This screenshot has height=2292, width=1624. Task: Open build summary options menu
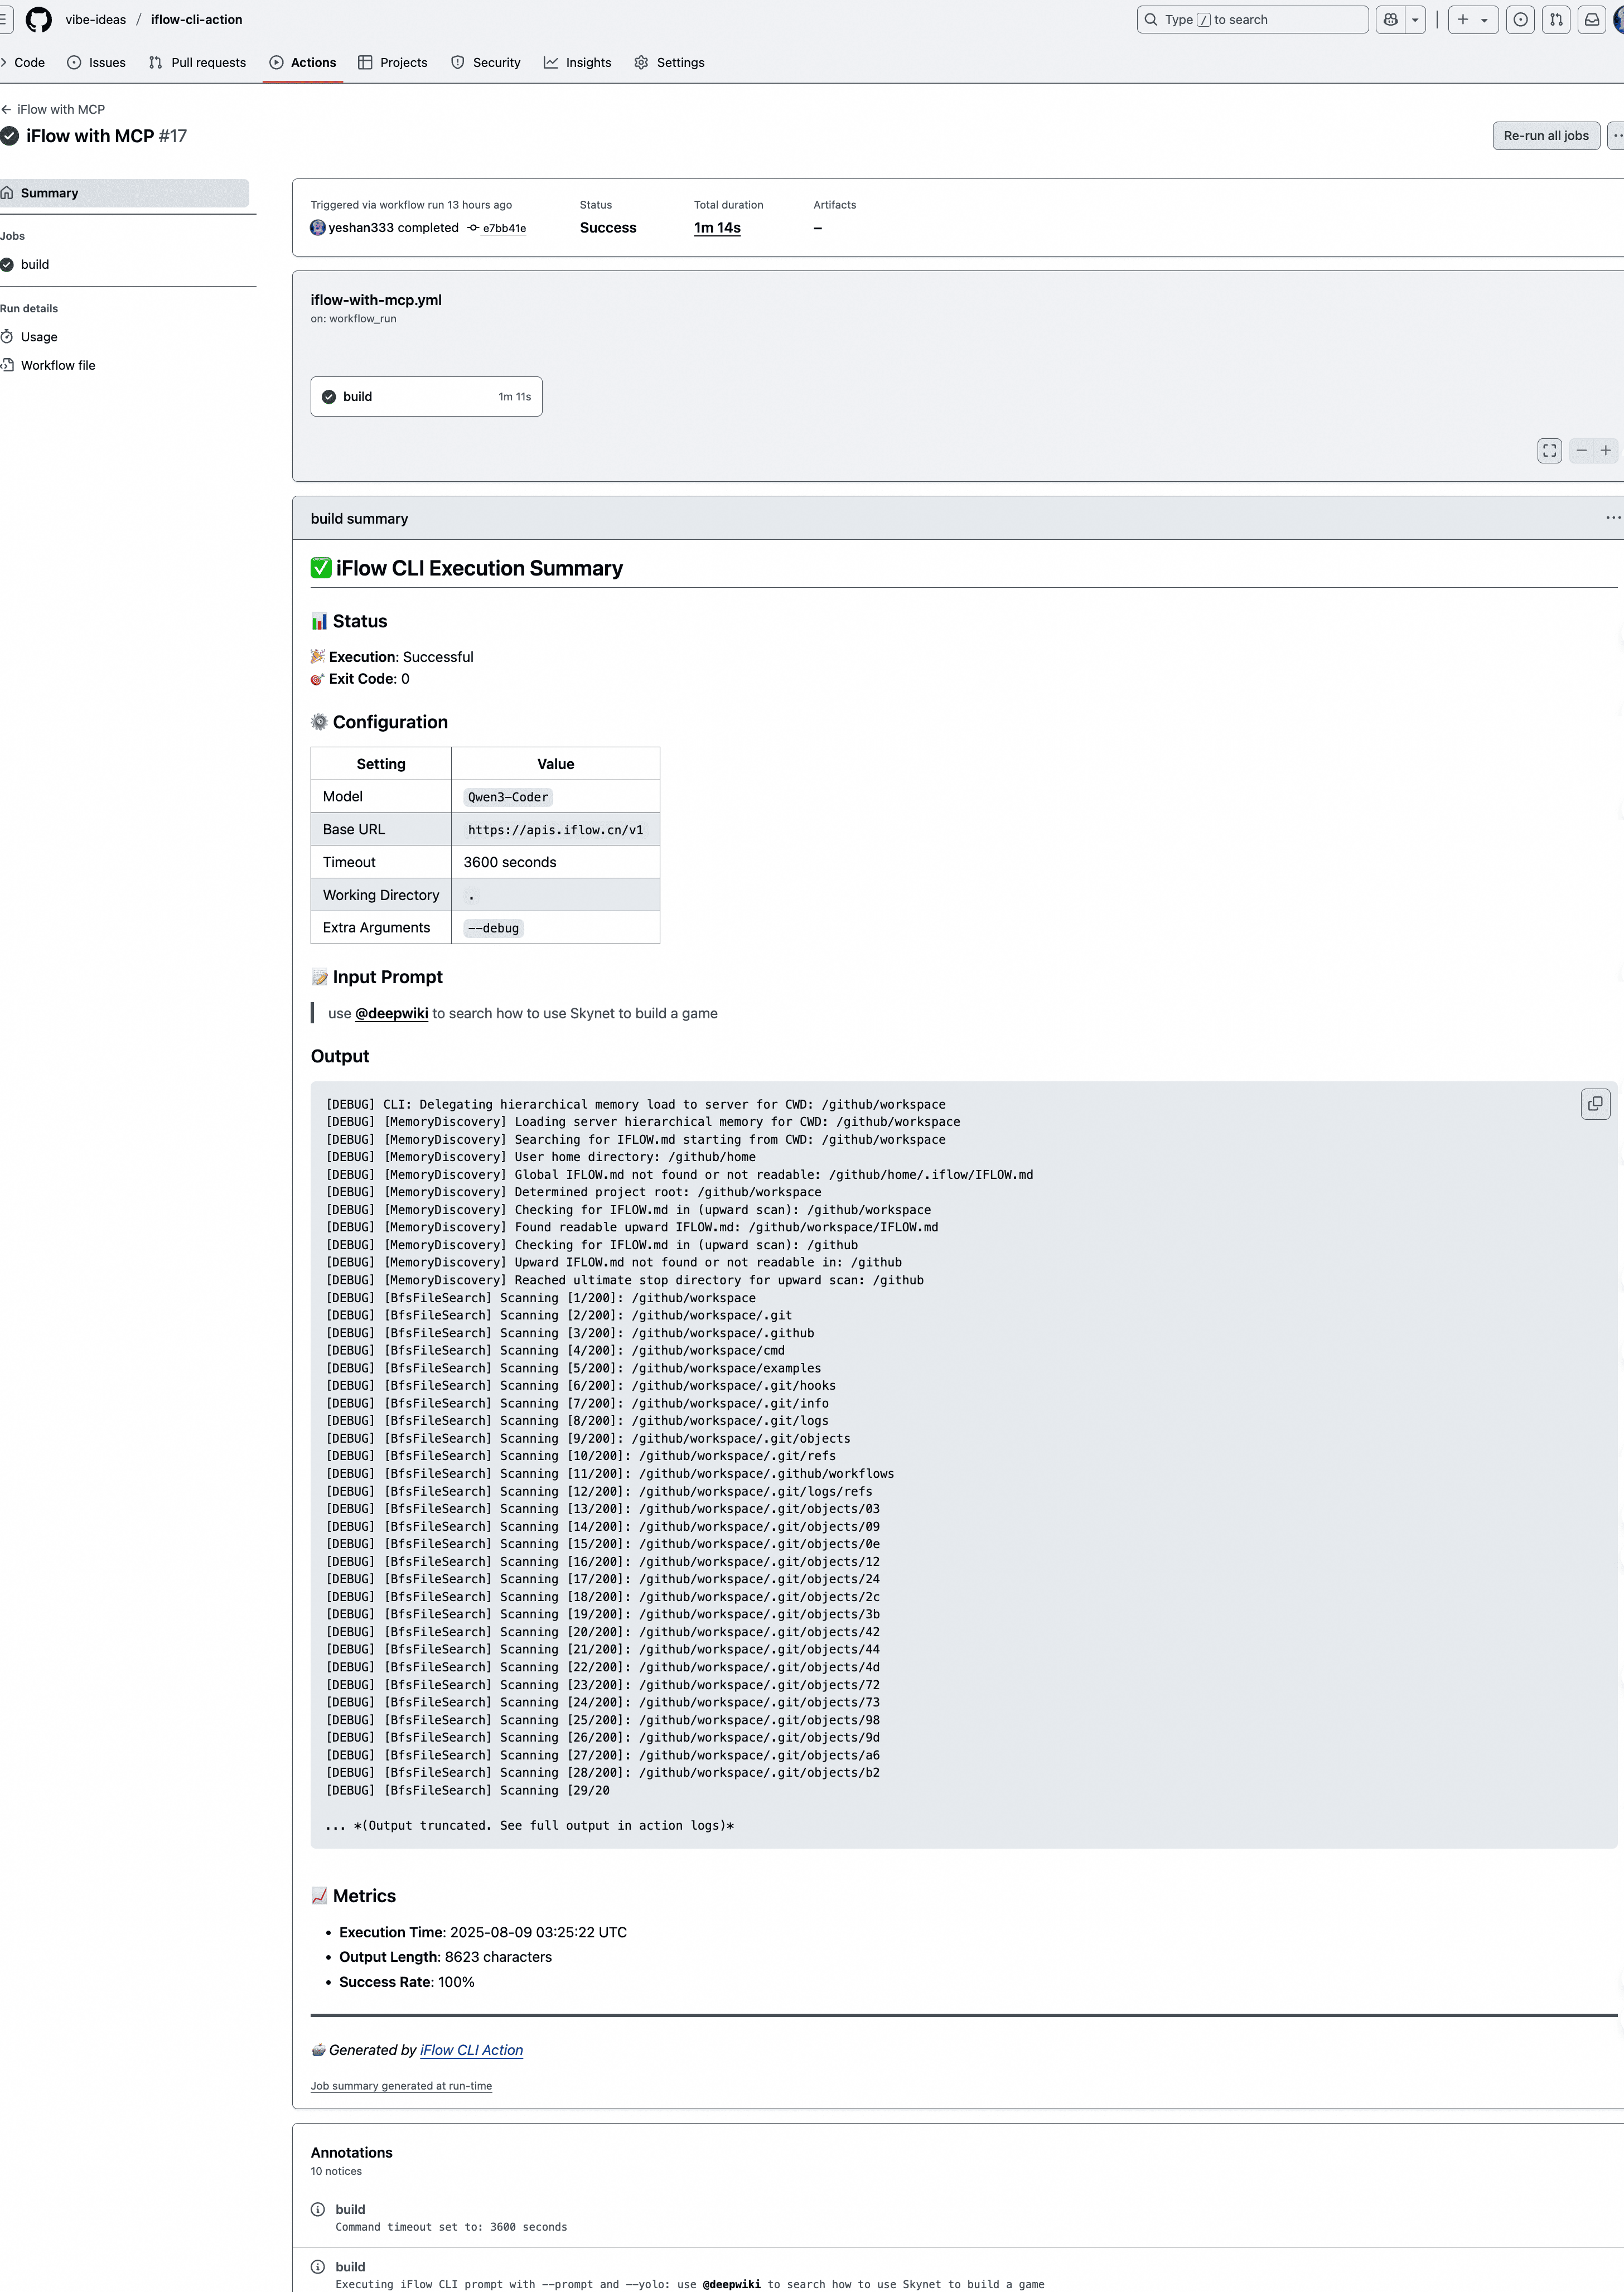point(1612,518)
